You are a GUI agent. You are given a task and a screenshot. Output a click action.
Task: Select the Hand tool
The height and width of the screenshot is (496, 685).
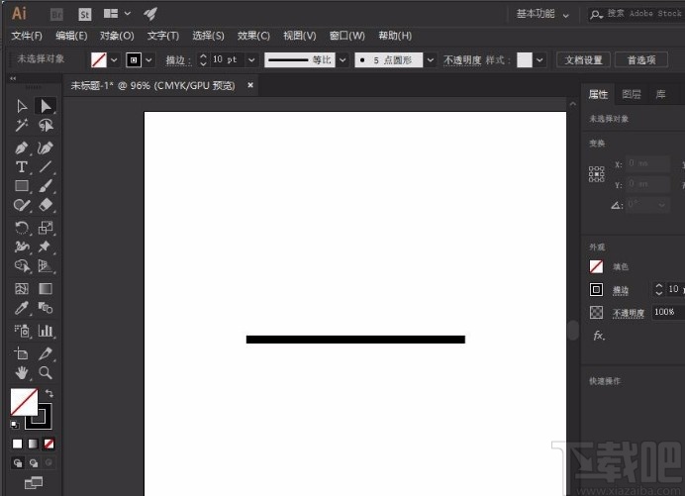pos(22,373)
